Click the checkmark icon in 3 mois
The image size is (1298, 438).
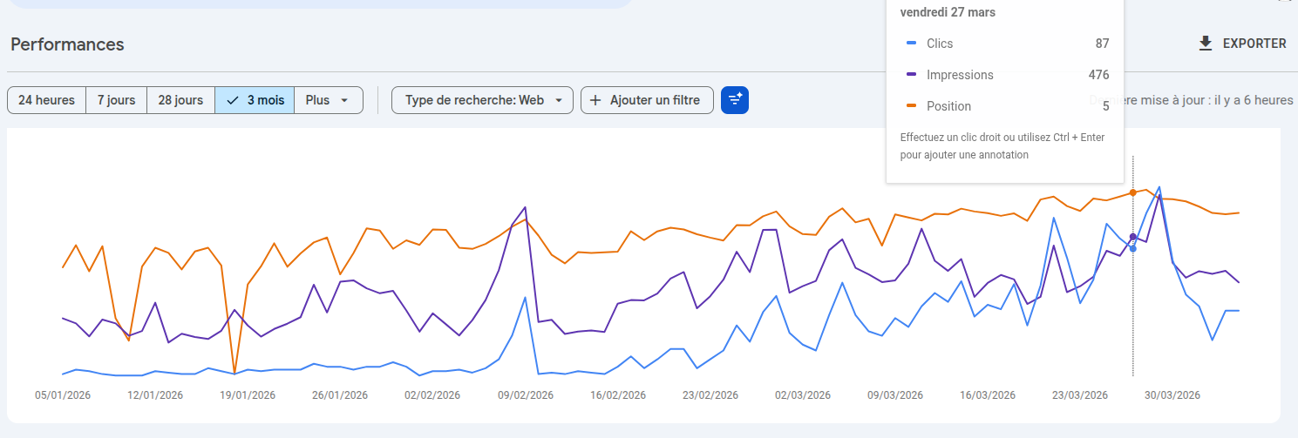point(232,100)
